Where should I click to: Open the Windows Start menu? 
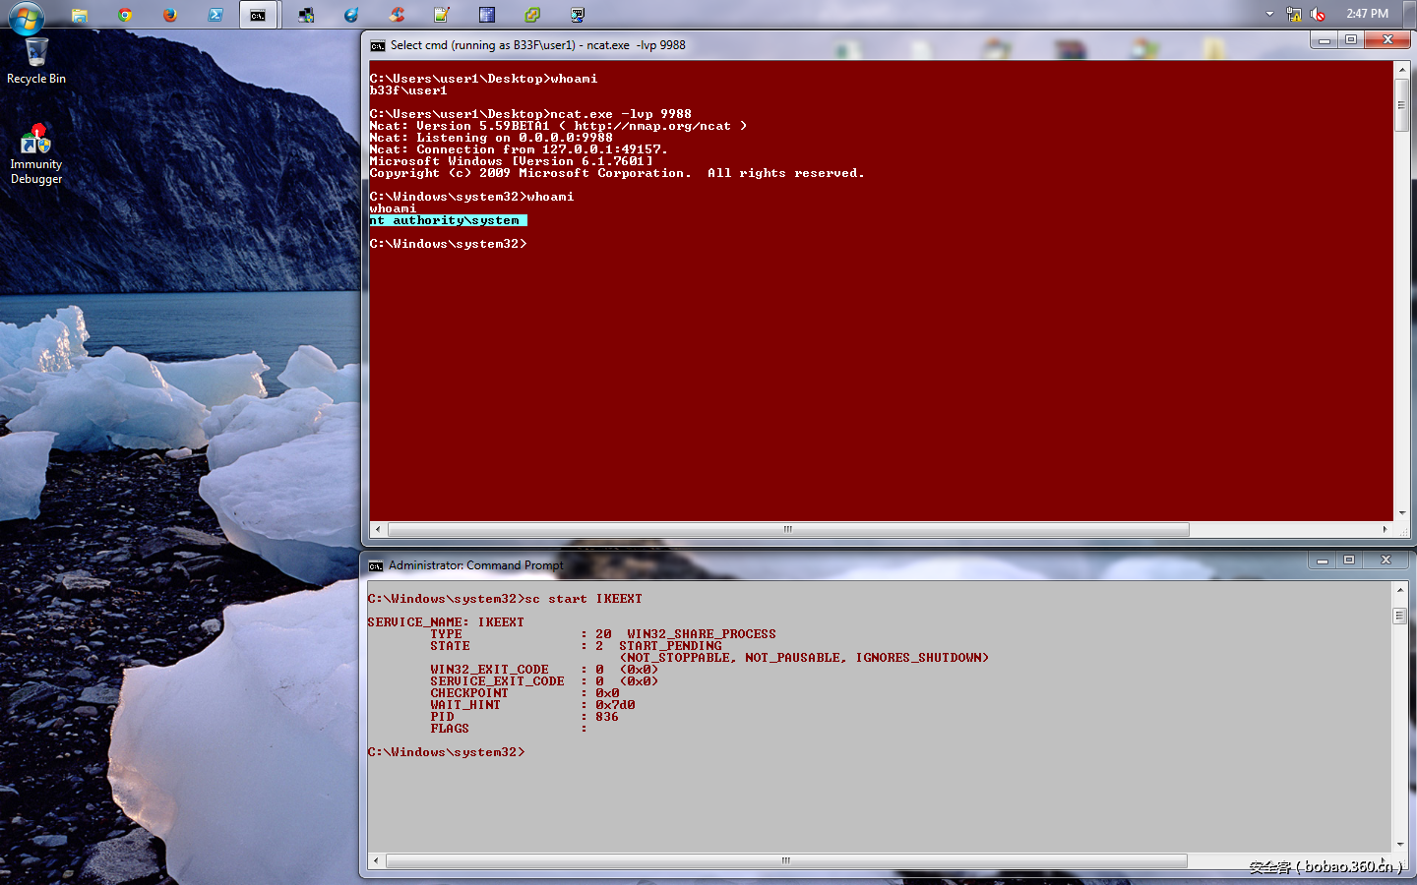tap(26, 17)
